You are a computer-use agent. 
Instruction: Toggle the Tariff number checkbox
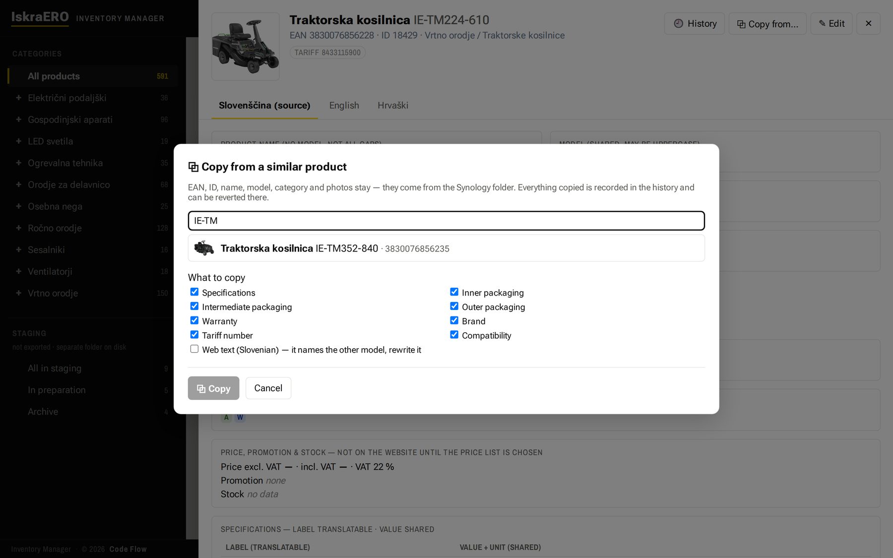[194, 335]
